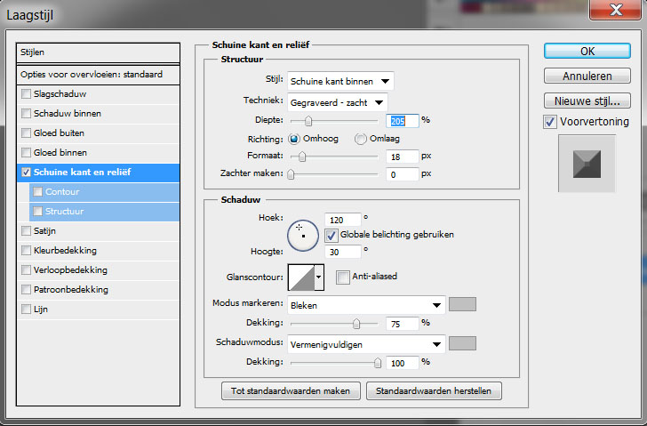
Task: Select Opties voor overvloeien: standaard
Action: pos(98,75)
